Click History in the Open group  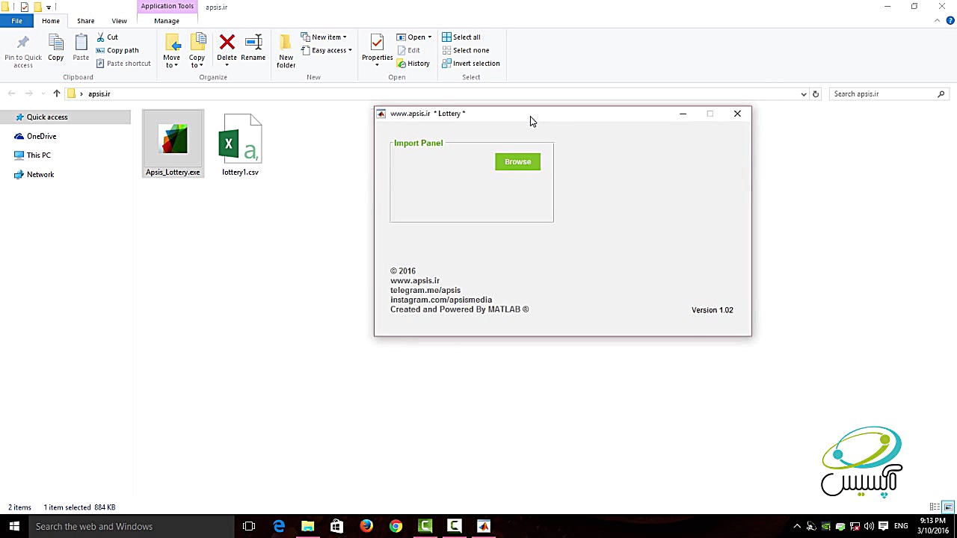tap(413, 64)
